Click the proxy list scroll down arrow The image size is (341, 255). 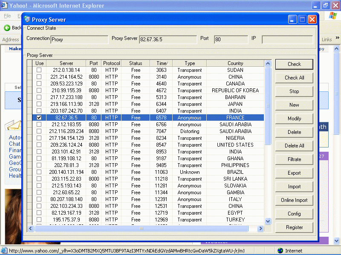[268, 221]
